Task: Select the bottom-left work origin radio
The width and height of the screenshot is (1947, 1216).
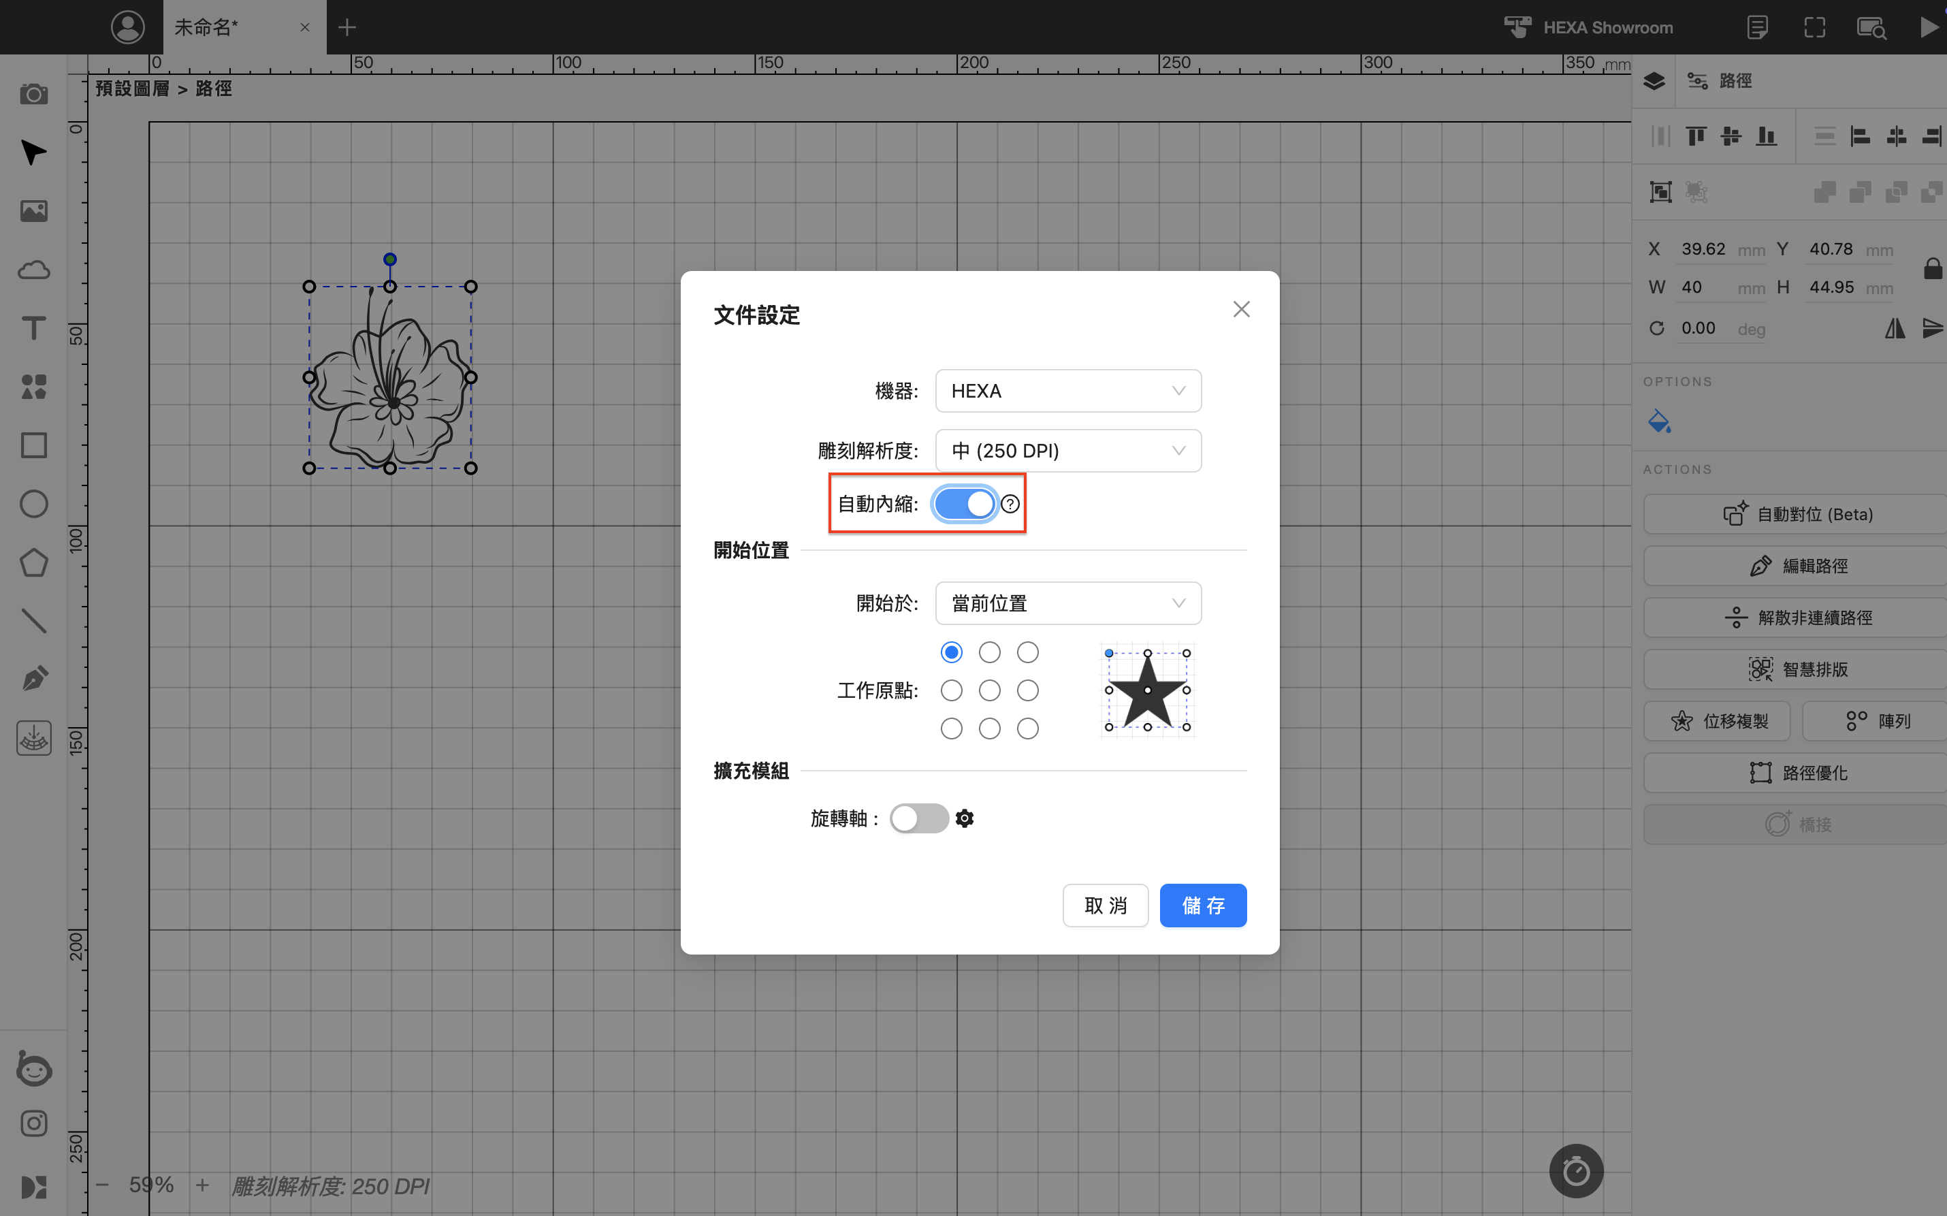Action: pyautogui.click(x=951, y=729)
